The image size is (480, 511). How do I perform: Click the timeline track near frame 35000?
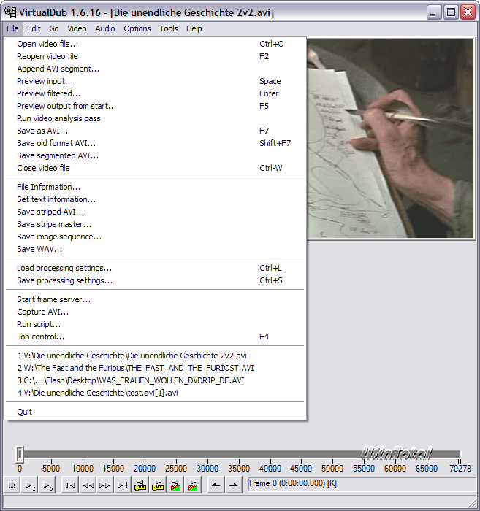pyautogui.click(x=239, y=454)
